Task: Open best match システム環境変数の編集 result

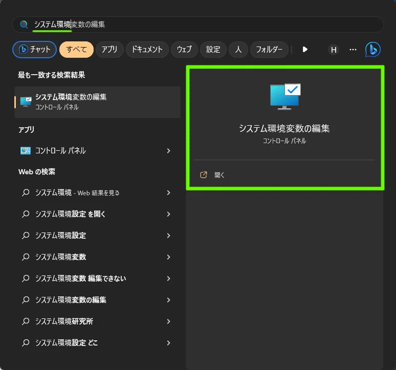Action: click(x=97, y=102)
